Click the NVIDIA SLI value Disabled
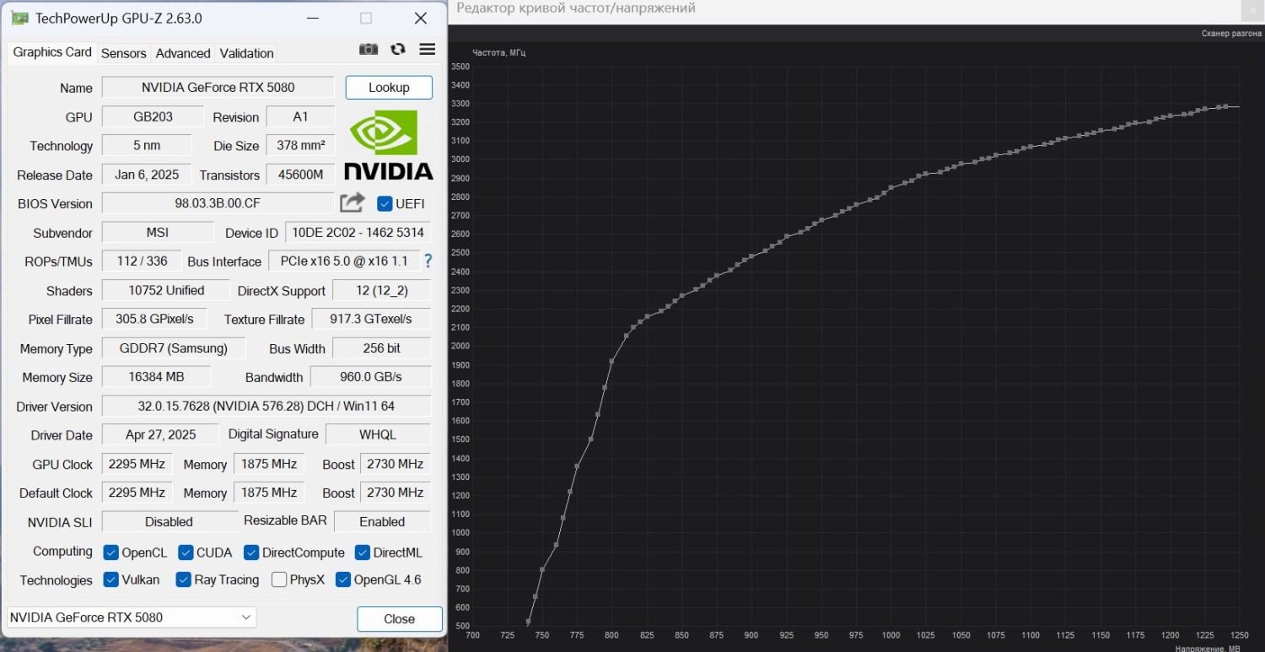 (170, 521)
